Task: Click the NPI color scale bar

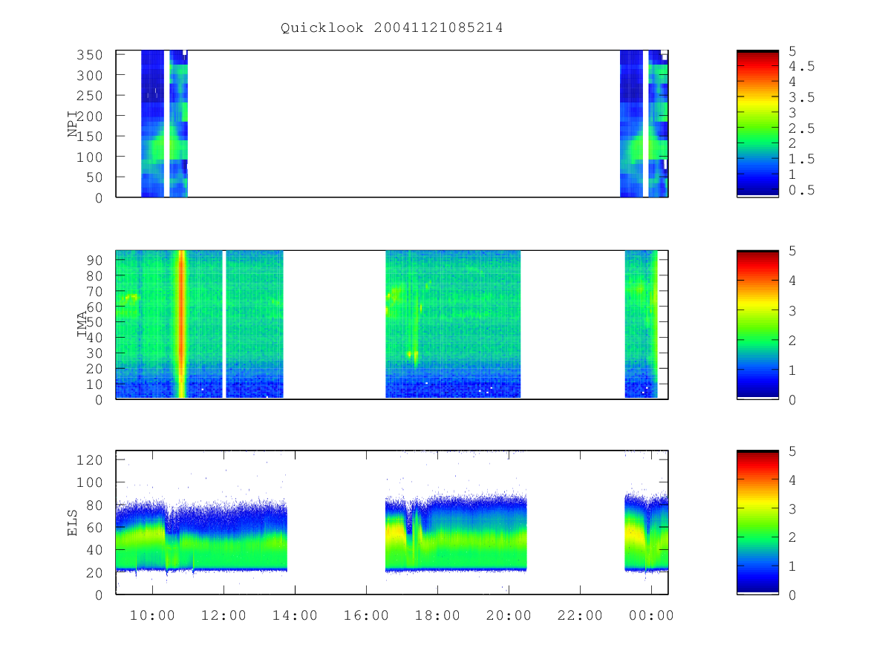Action: pos(757,124)
